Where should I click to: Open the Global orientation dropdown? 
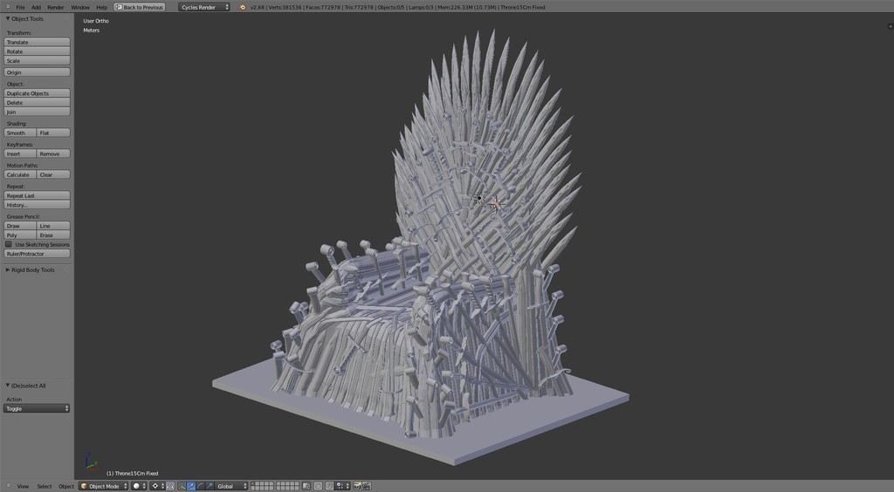point(230,486)
